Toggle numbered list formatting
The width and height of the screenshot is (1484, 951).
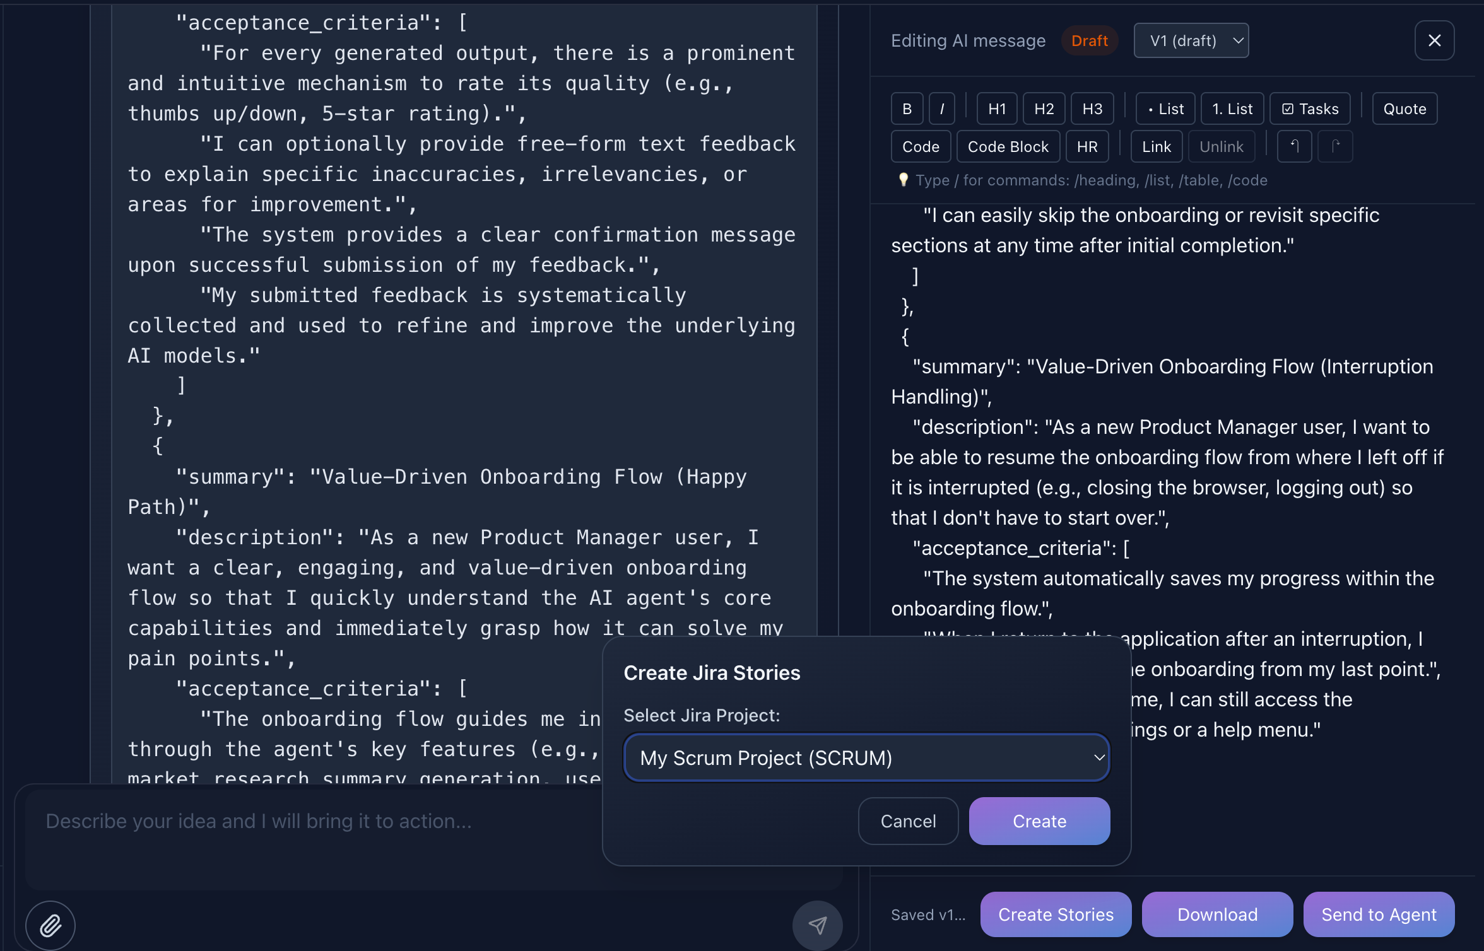tap(1231, 108)
